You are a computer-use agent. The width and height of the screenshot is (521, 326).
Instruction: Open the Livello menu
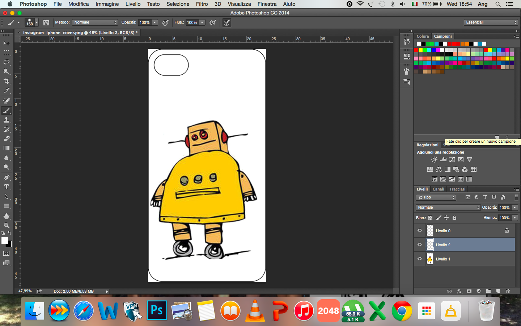[133, 4]
